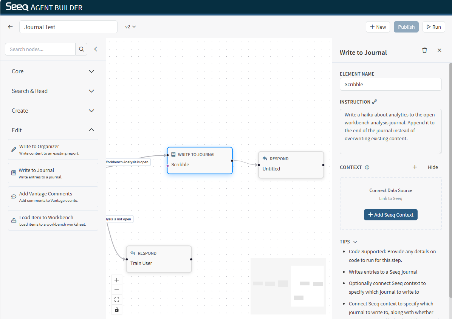
Task: Expand the instruction editor icon
Action: click(x=374, y=102)
